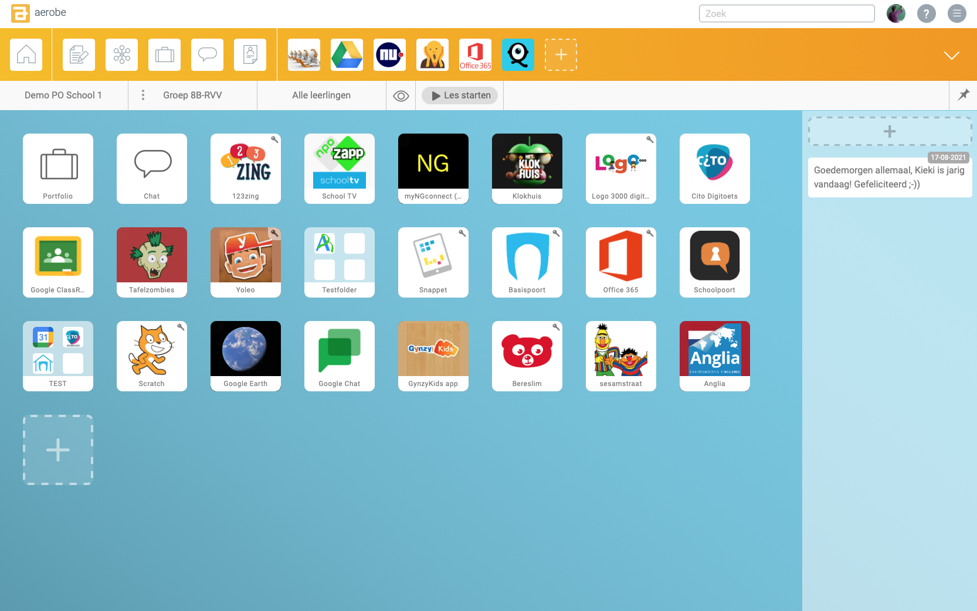Open the Google Earth tile
Screen dimensions: 977x611
246,356
